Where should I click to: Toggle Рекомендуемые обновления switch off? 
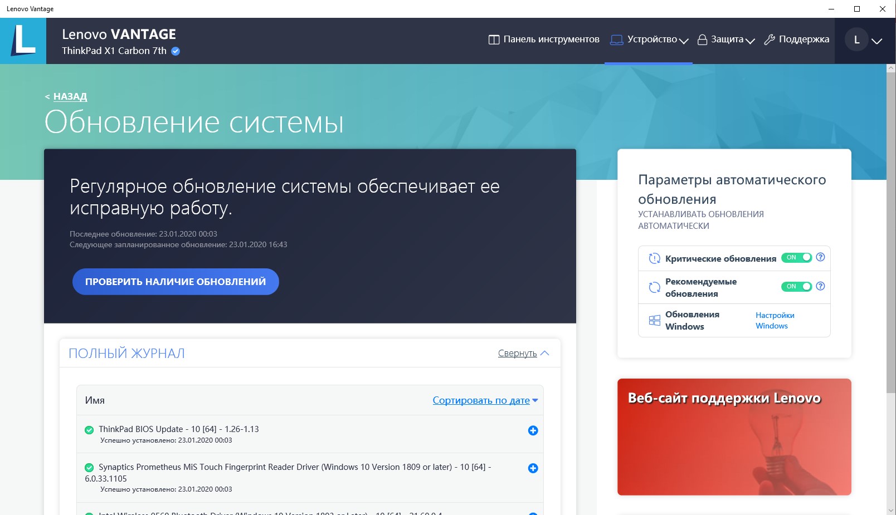[x=796, y=287]
